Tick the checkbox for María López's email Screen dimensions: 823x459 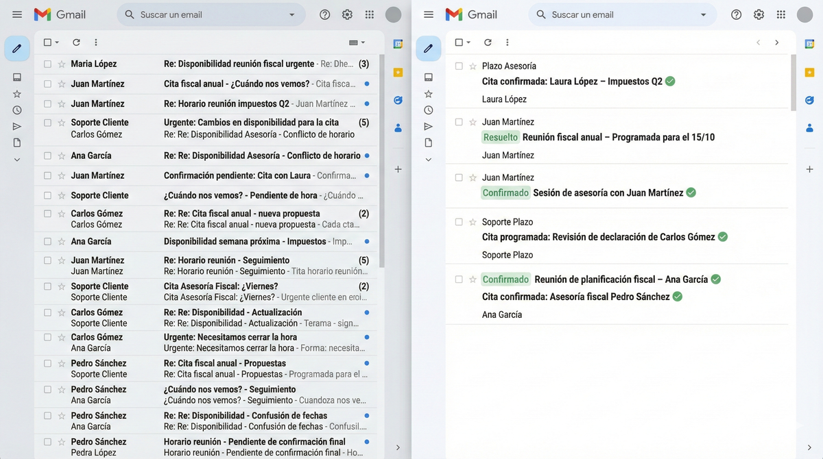(x=47, y=64)
